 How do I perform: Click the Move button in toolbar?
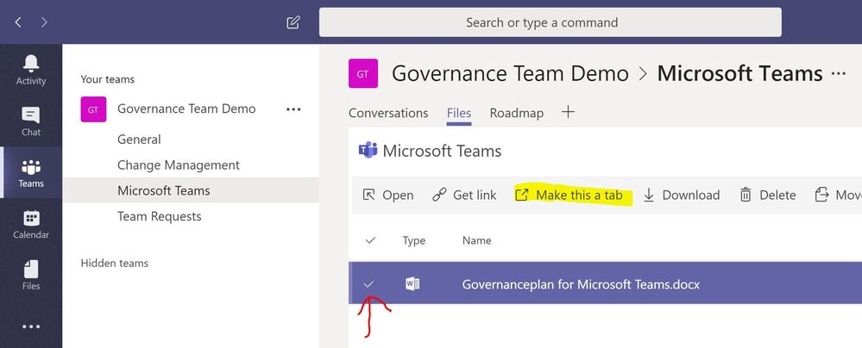pos(838,195)
